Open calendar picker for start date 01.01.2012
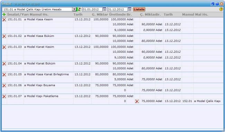 [105, 9]
